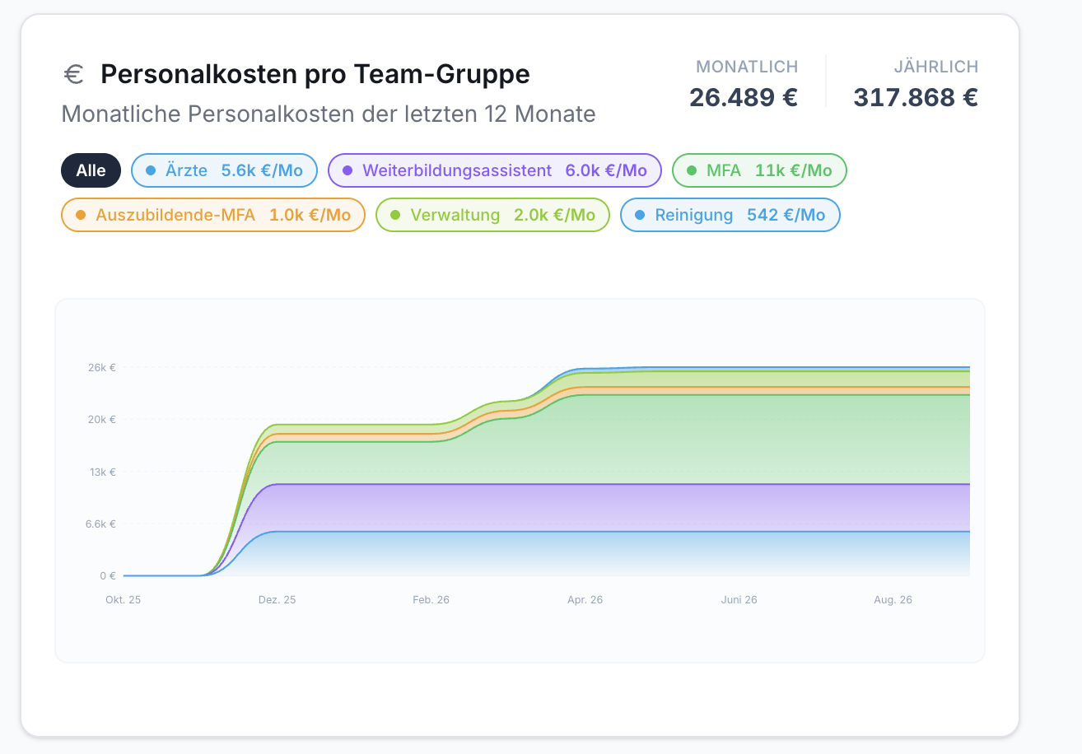
Task: Click the Personalkosten pro Team-Gruppe heading
Action: pos(315,75)
